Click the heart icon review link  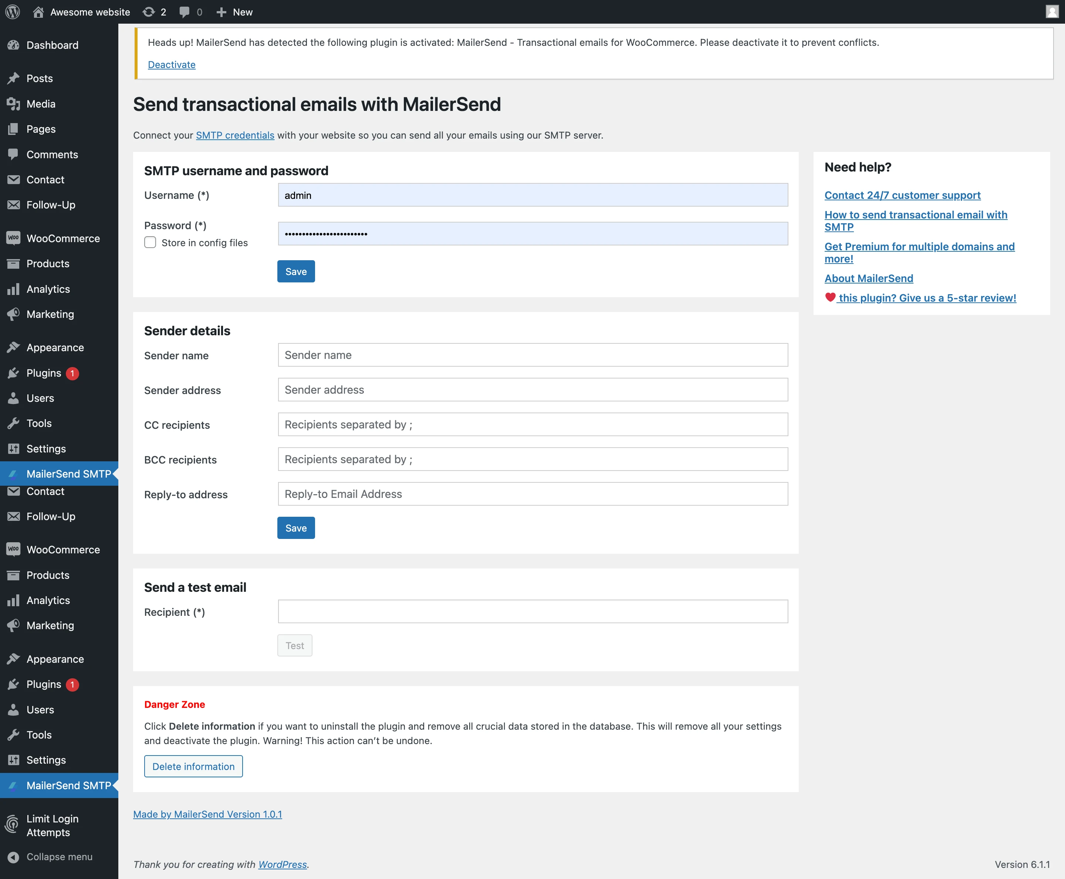(830, 298)
